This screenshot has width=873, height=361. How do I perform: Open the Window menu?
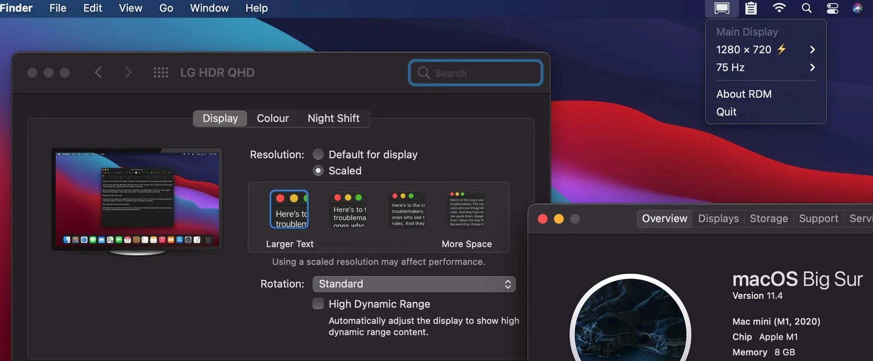209,8
